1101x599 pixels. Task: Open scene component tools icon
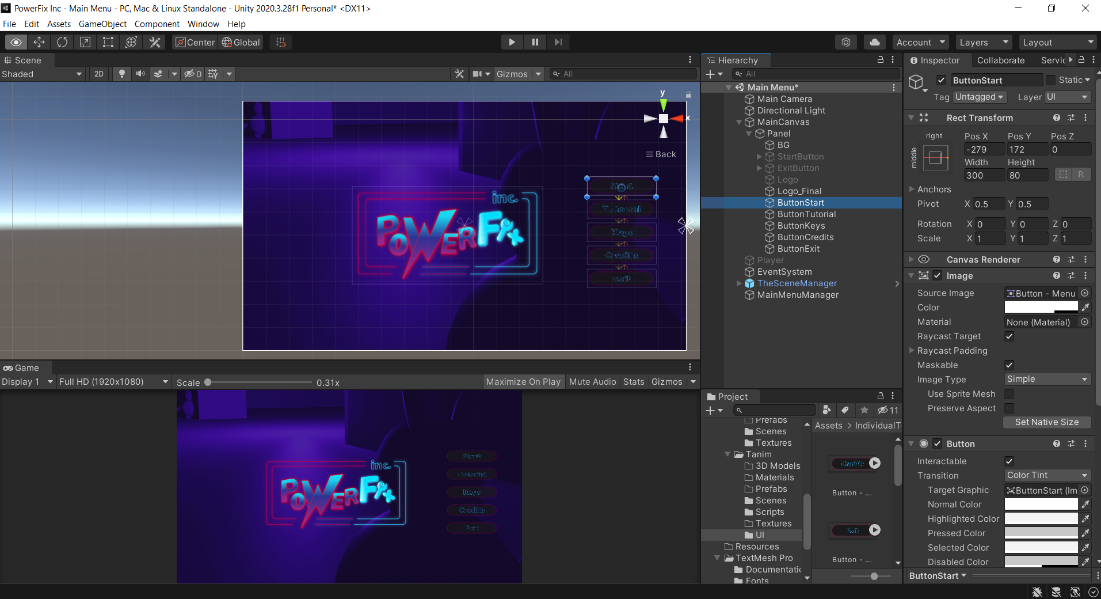pyautogui.click(x=459, y=74)
